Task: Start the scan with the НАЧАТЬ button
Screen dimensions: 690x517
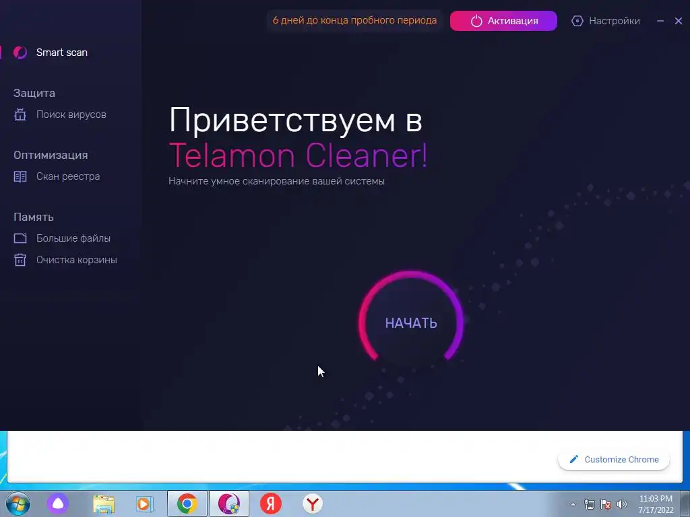Action: point(411,322)
